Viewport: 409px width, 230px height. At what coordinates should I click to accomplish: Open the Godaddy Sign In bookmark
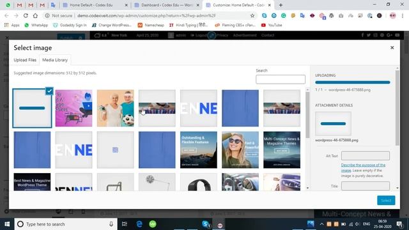(x=70, y=25)
